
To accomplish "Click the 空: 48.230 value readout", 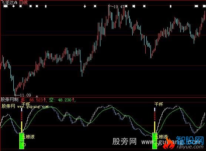I will pyautogui.click(x=62, y=100).
